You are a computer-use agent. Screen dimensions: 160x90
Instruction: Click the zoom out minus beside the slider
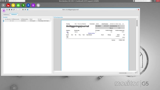pos(118,73)
